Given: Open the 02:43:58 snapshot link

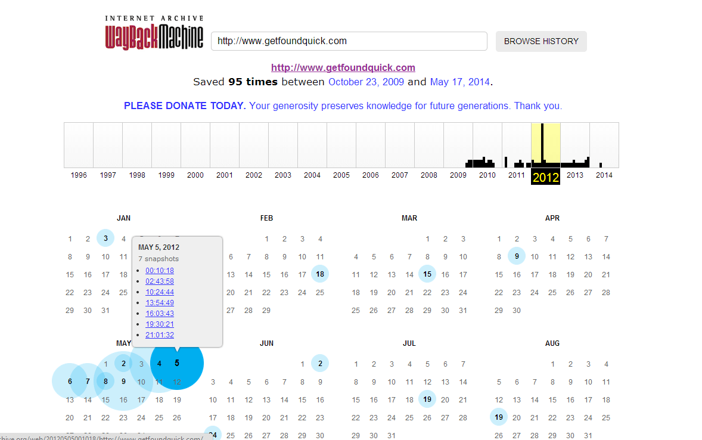Looking at the screenshot, I should 159,281.
